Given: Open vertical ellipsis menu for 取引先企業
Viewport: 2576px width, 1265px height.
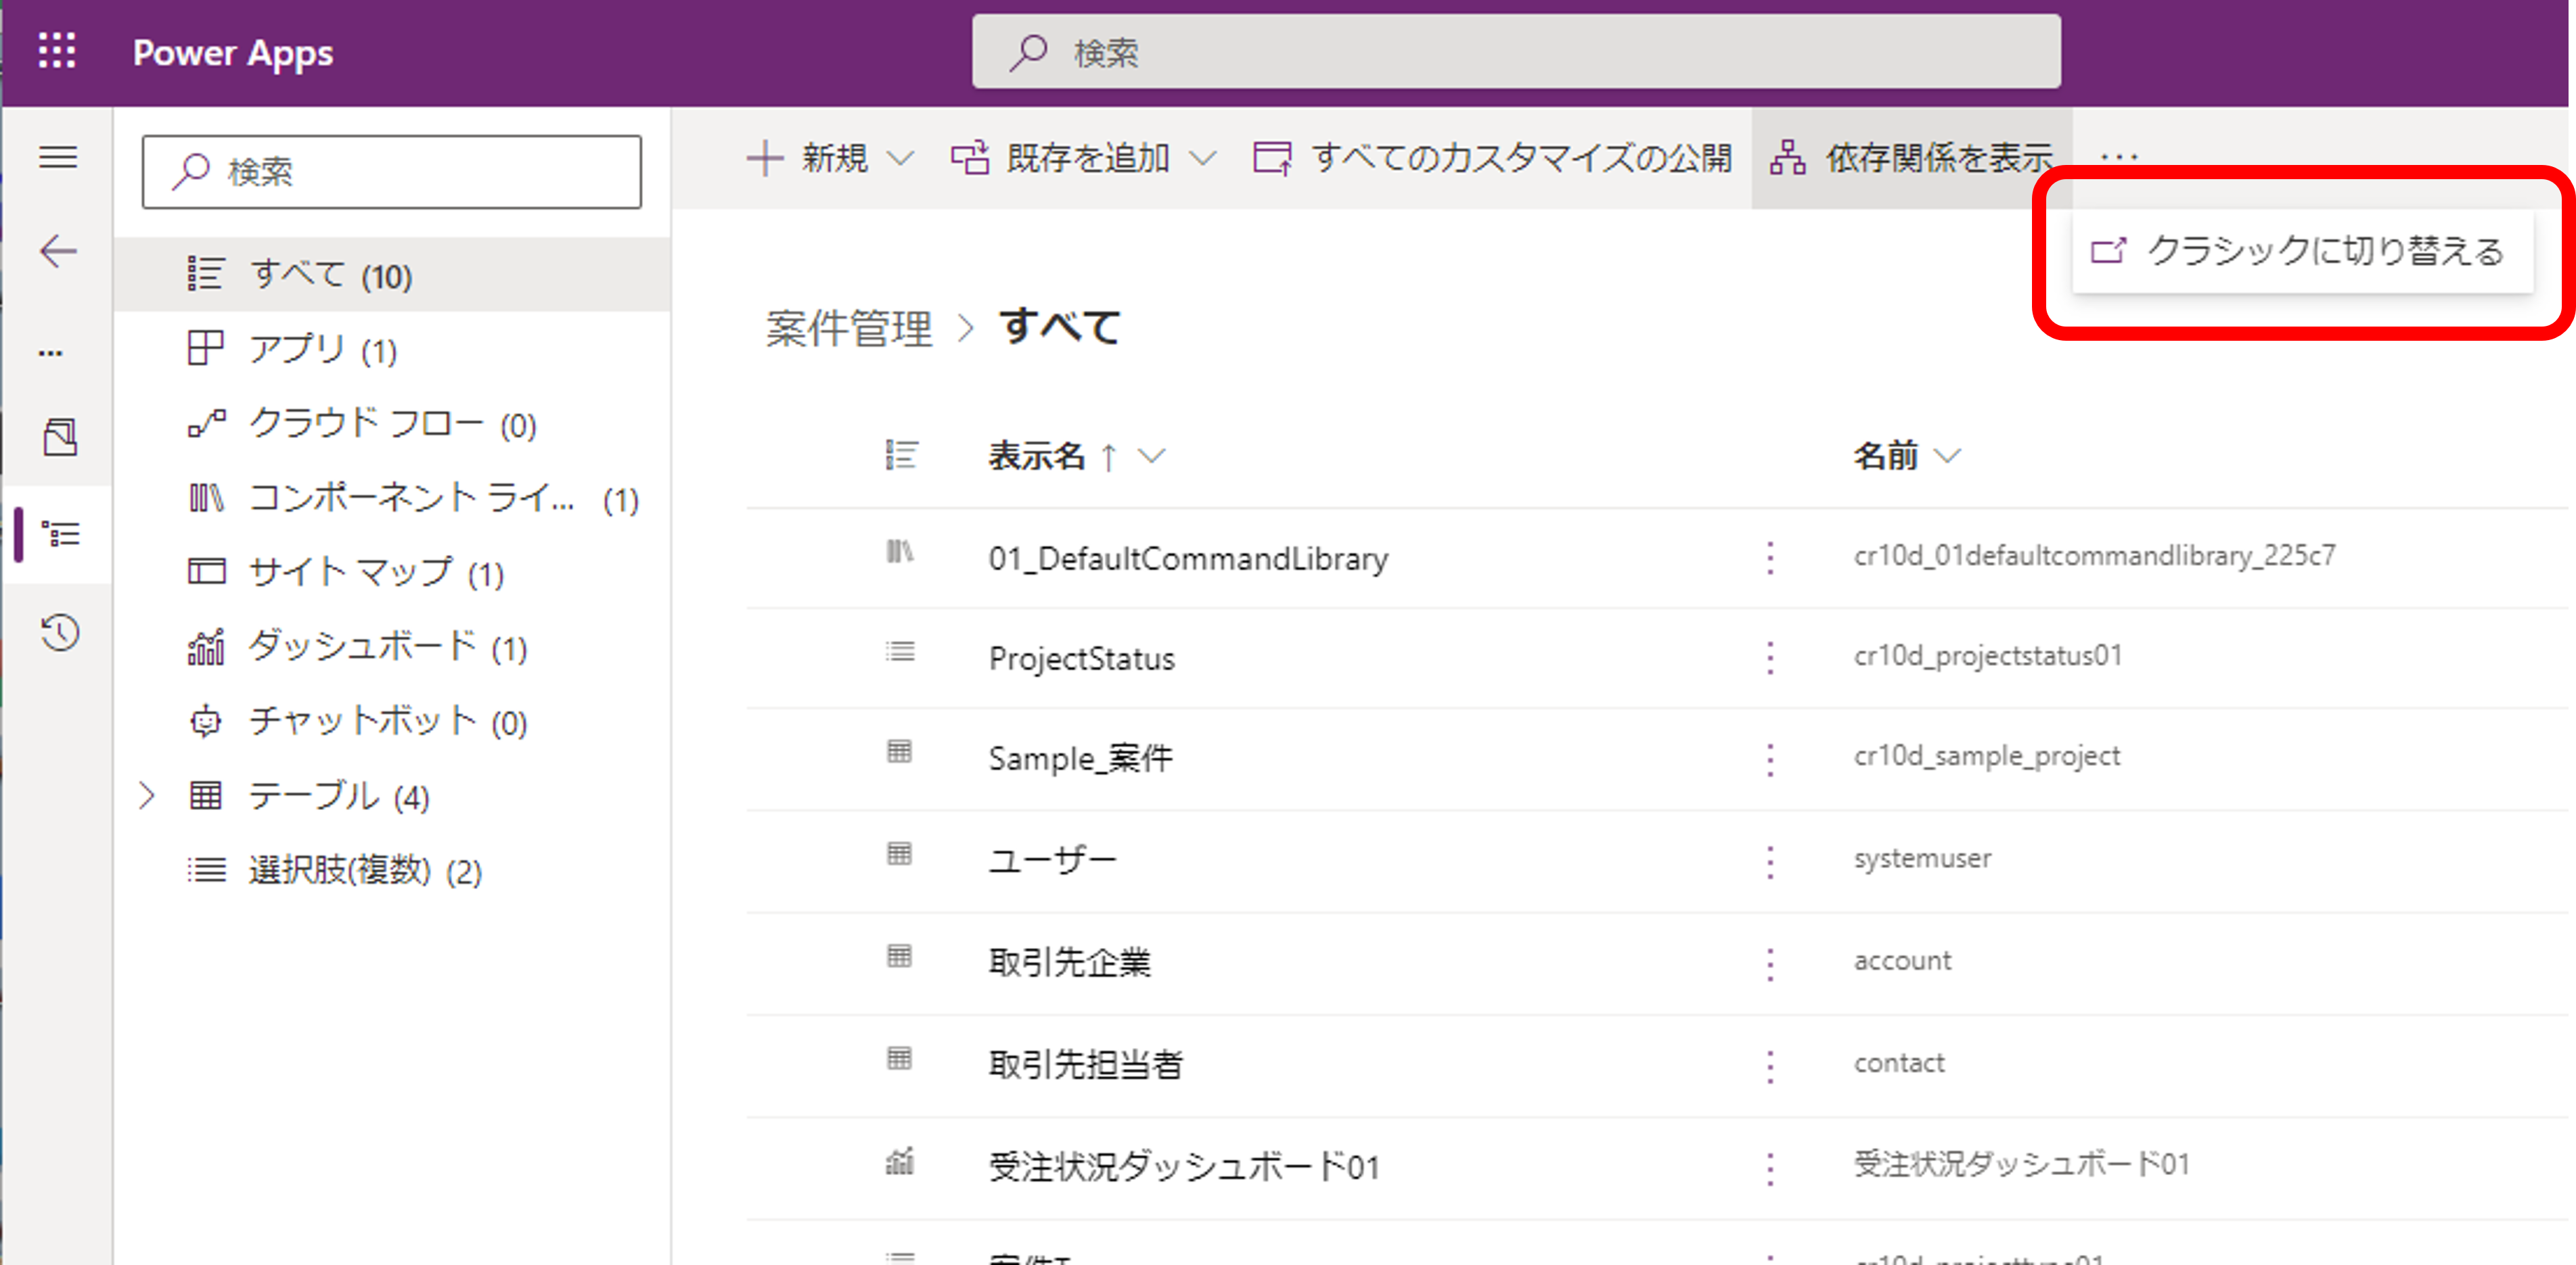Looking at the screenshot, I should tap(1770, 963).
